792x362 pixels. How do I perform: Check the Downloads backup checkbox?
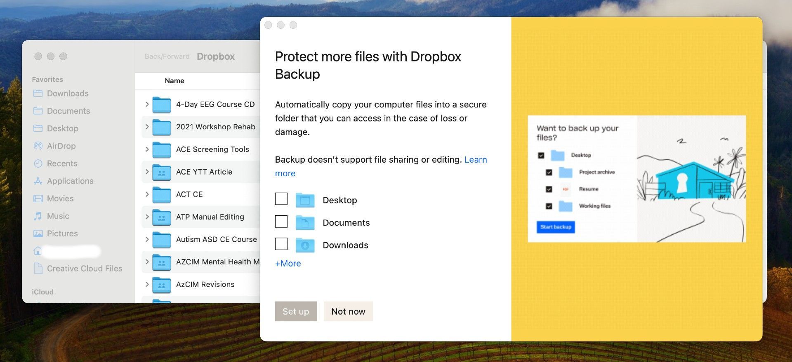point(281,244)
